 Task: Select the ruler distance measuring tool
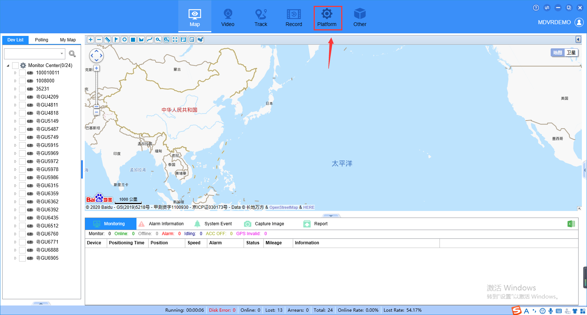pyautogui.click(x=107, y=40)
